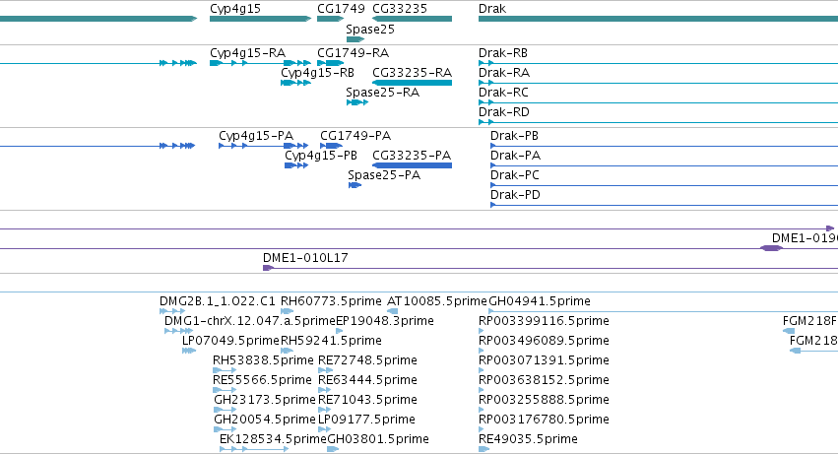Select the Drak-RA transcript
This screenshot has width=838, height=454.
(x=504, y=73)
